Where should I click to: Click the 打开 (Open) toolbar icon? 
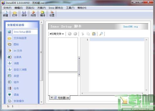[15, 14]
